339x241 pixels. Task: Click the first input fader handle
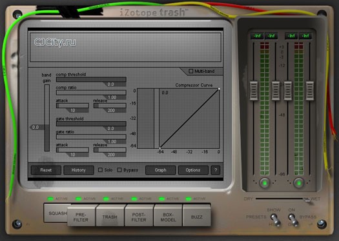click(254, 91)
